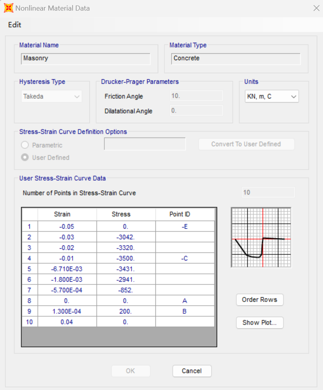The width and height of the screenshot is (323, 390).
Task: Click the Show Plot button
Action: [259, 323]
